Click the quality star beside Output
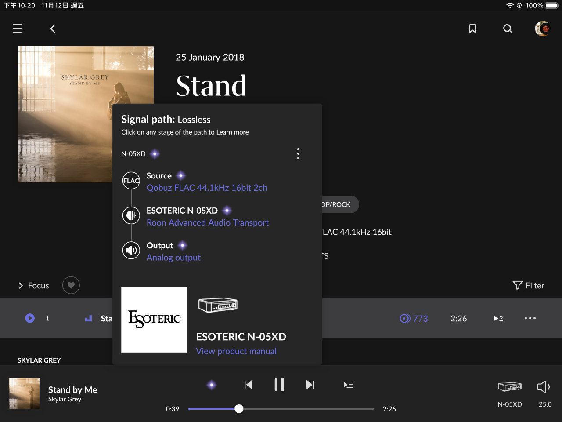This screenshot has width=562, height=422. [x=183, y=245]
